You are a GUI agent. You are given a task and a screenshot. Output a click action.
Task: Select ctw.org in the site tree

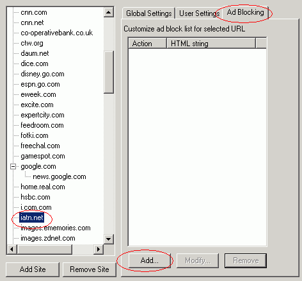32,43
